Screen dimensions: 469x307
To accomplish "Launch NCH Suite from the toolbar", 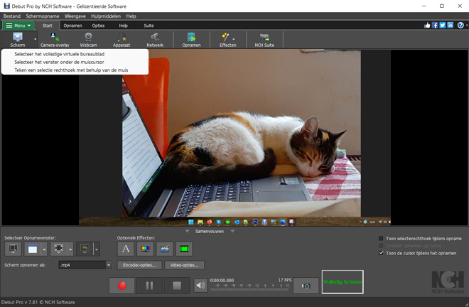I will coord(264,40).
